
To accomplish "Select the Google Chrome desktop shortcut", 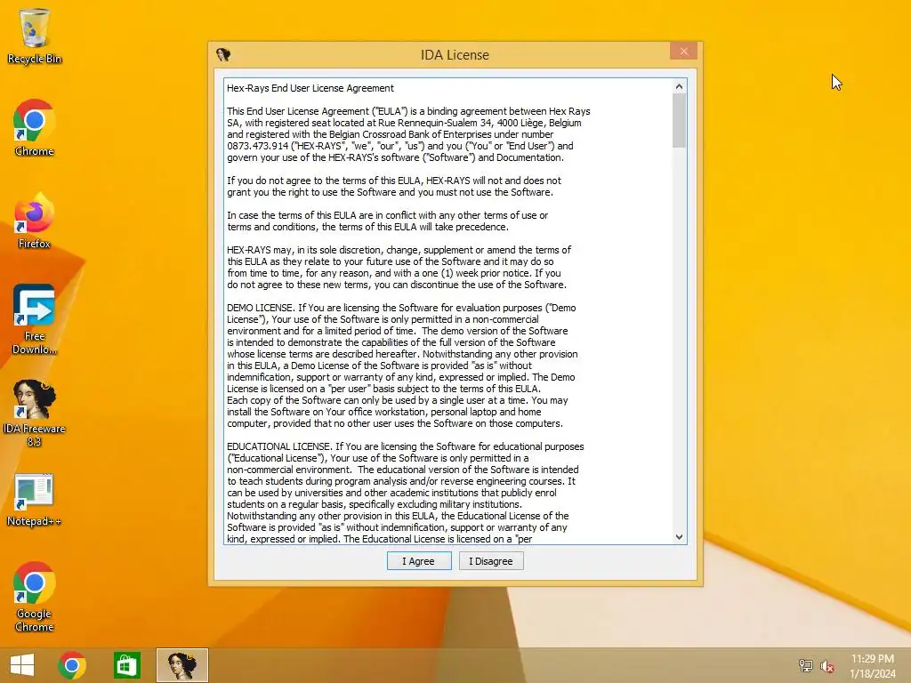I will click(x=35, y=597).
